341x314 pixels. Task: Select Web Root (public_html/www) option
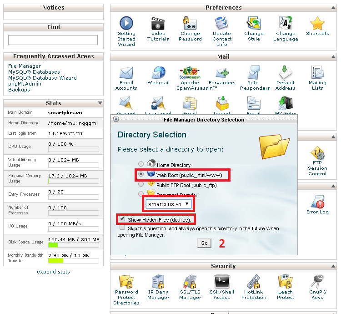click(141, 174)
